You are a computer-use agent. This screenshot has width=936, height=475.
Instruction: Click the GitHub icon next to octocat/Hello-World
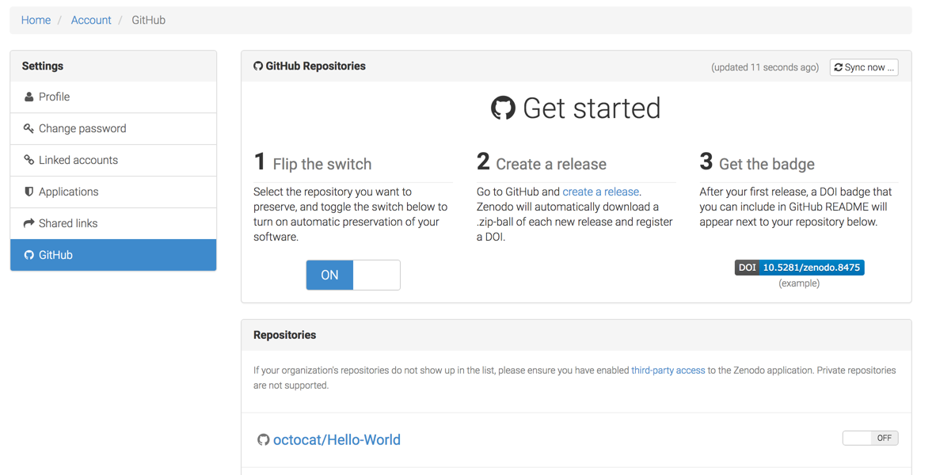263,440
